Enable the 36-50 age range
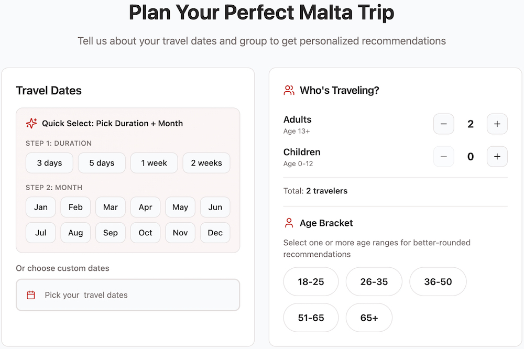This screenshot has height=349, width=524. [x=438, y=282]
